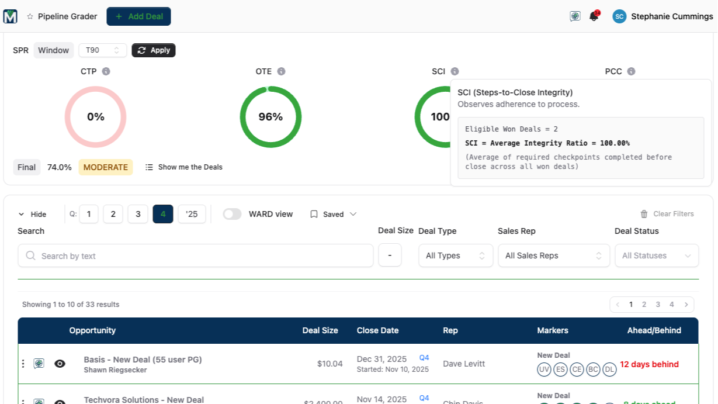
Task: Click the trash icon to clear filters
Action: pyautogui.click(x=644, y=214)
